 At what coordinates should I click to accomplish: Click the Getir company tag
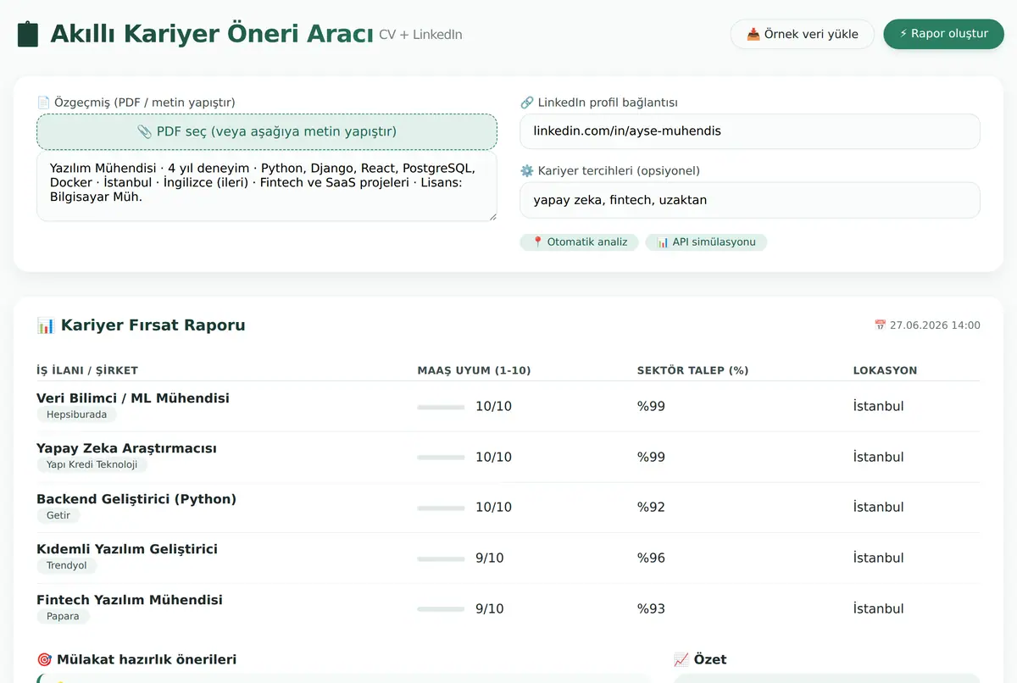pyautogui.click(x=58, y=515)
